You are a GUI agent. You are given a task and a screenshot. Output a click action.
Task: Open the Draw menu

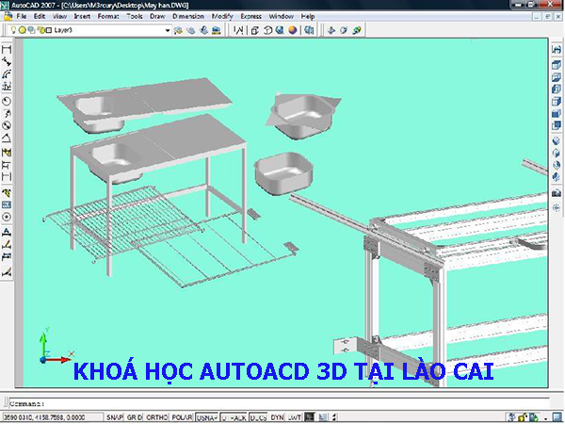tap(157, 16)
